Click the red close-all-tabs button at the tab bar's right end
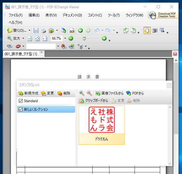 click(x=175, y=54)
